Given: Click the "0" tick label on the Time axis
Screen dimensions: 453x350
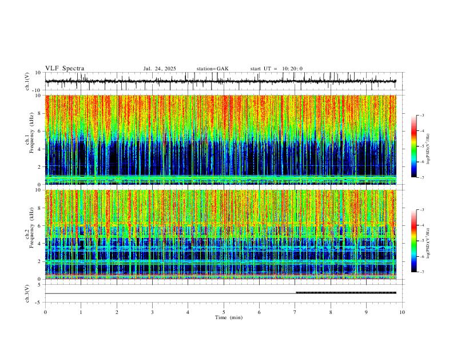Looking at the screenshot, I should [45, 312].
